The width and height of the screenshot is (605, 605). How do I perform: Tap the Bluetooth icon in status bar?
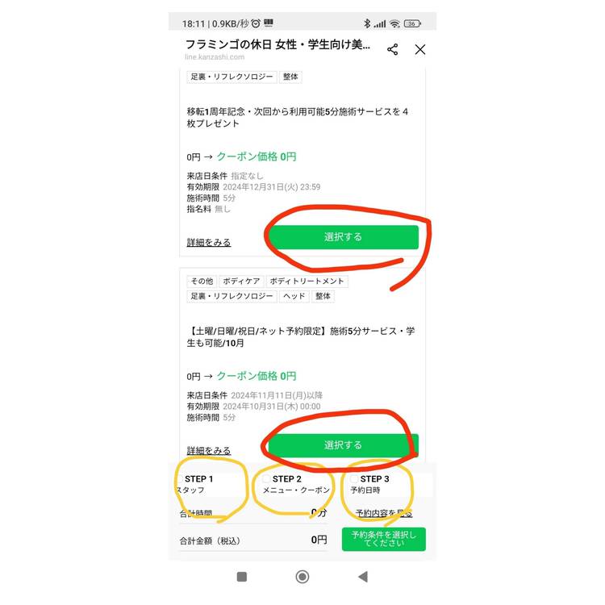click(367, 23)
